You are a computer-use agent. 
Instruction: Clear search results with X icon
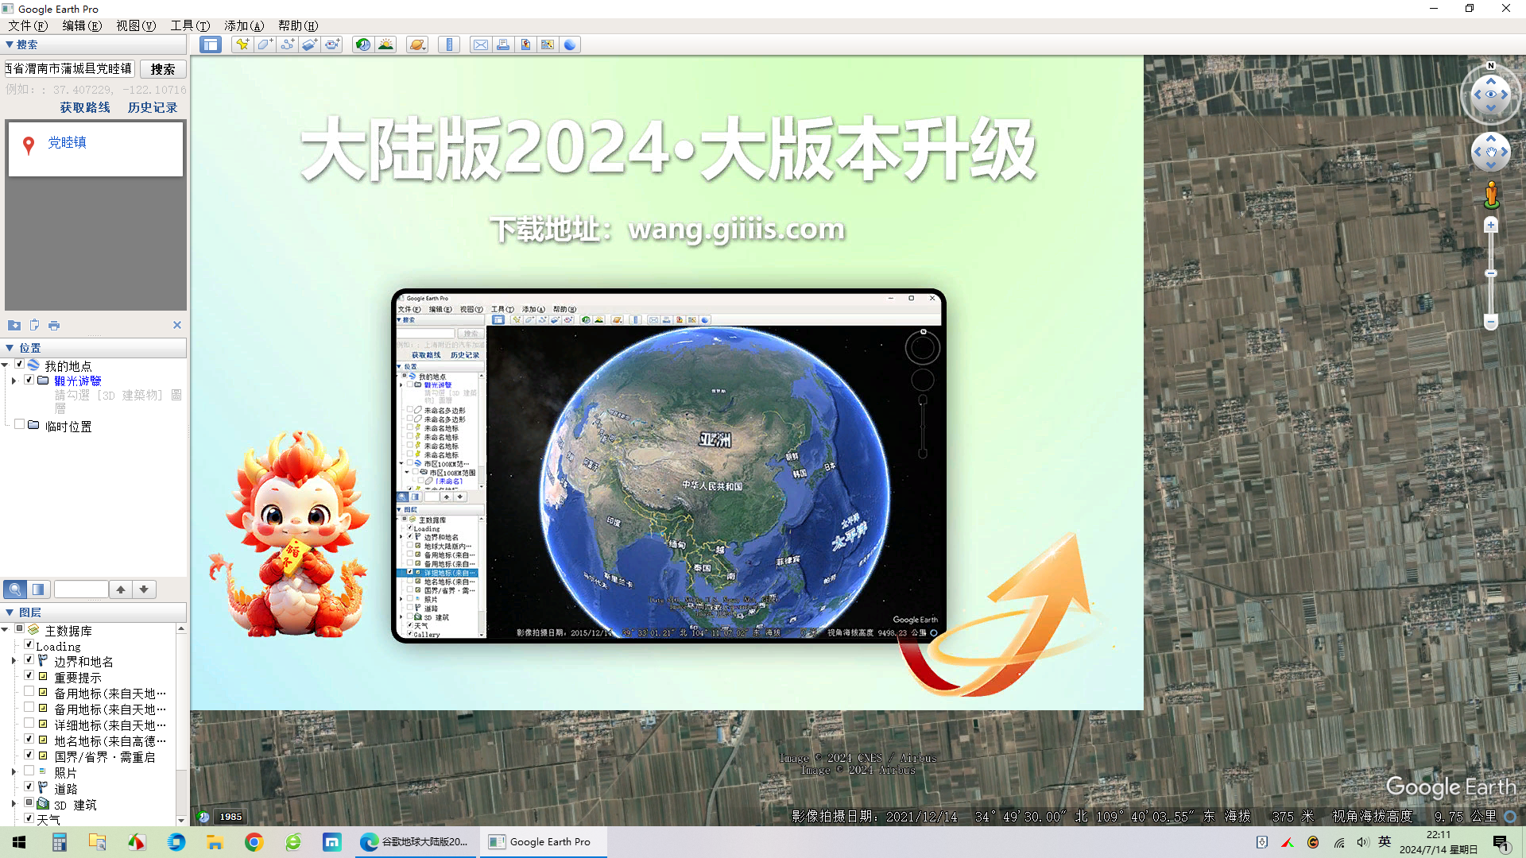[x=177, y=325]
